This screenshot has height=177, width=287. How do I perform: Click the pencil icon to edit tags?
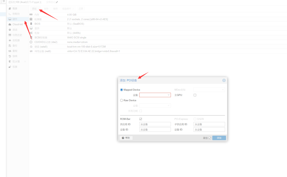coord(57,2)
